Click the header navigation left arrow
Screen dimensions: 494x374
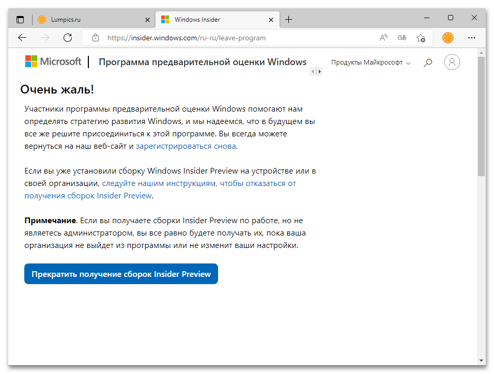pos(313,71)
